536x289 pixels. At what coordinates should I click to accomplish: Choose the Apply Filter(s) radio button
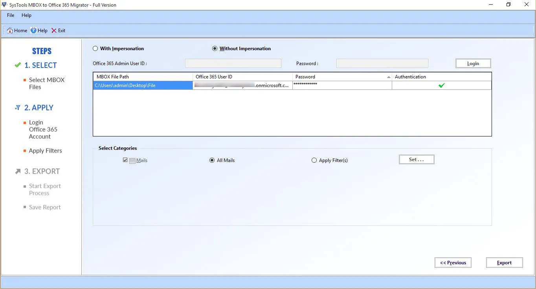314,160
